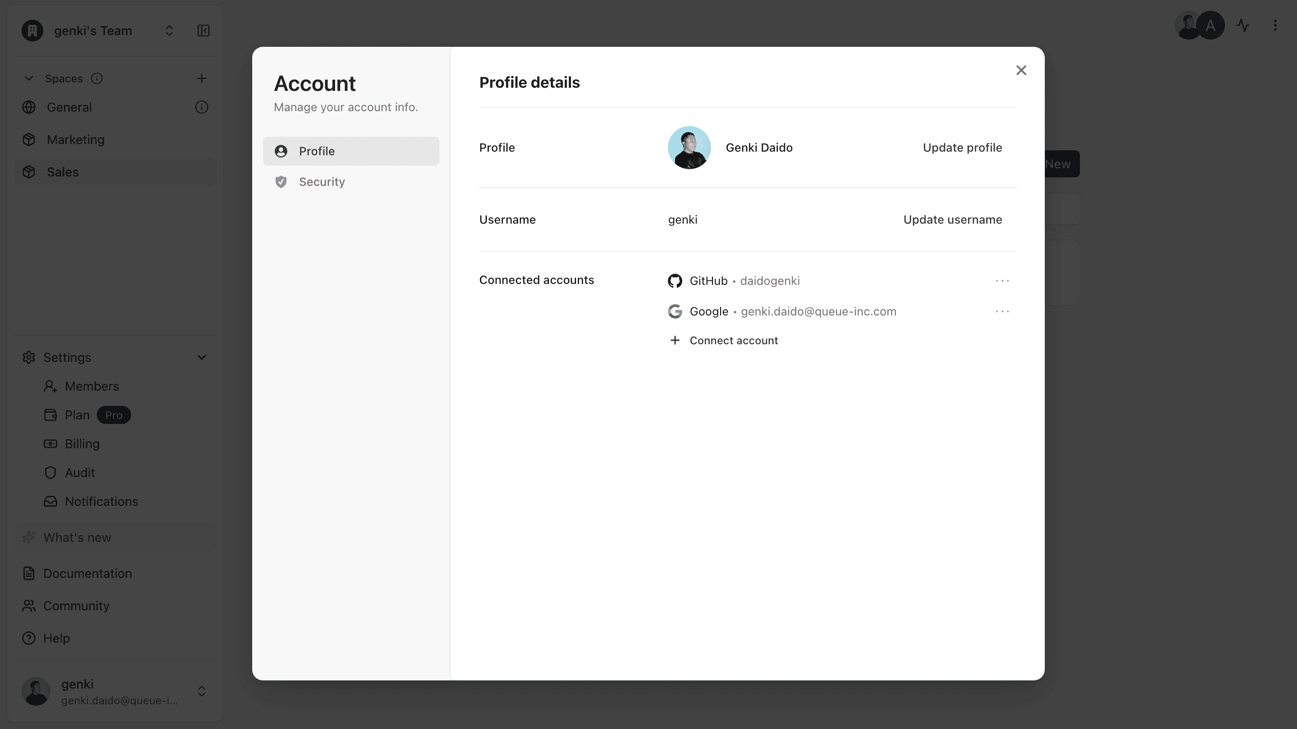This screenshot has height=729, width=1297.
Task: Click the New button behind dialog
Action: point(1061,164)
